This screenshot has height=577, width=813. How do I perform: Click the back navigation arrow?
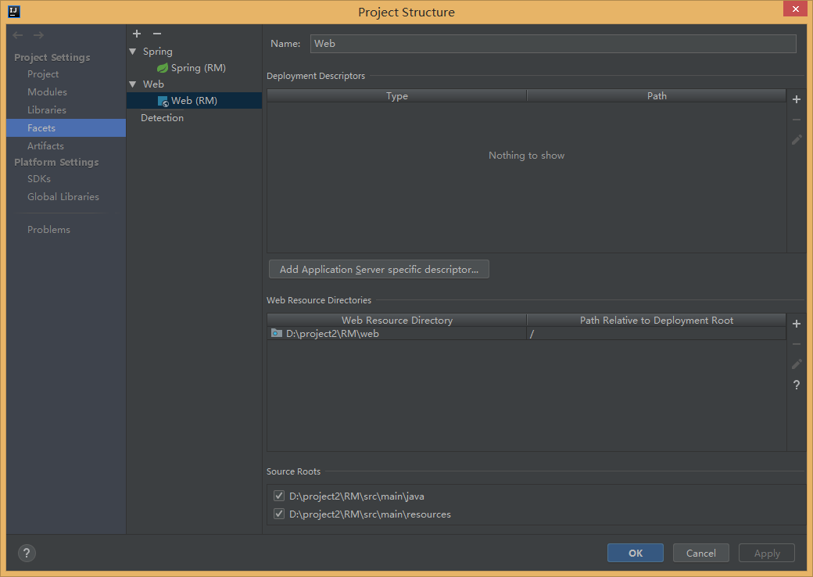tap(18, 34)
